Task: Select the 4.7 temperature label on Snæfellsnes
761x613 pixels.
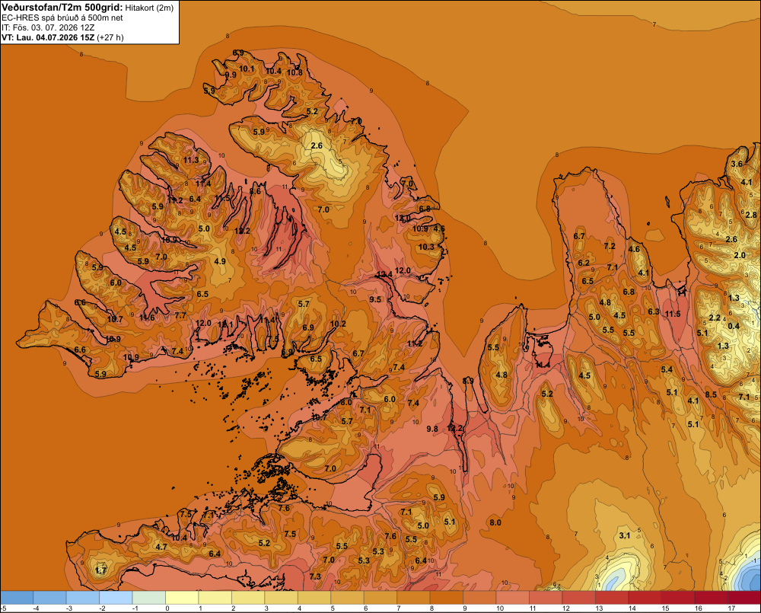Action: coord(161,547)
